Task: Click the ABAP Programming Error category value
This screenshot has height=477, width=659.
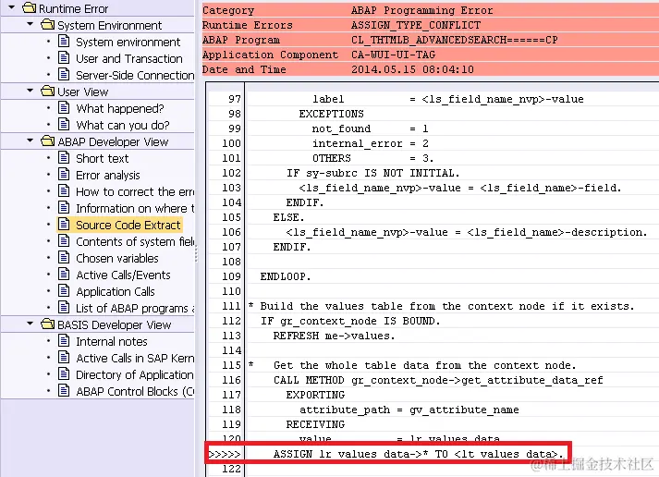Action: click(x=422, y=10)
